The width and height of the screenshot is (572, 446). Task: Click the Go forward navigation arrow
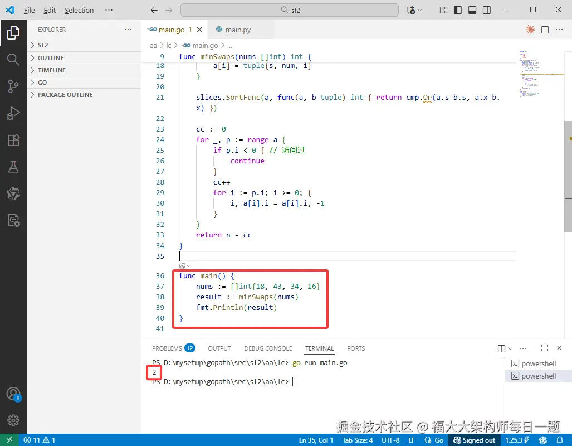[x=169, y=10]
